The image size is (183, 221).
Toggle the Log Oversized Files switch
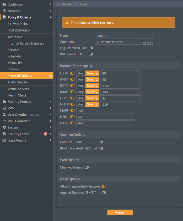pyautogui.click(x=91, y=48)
